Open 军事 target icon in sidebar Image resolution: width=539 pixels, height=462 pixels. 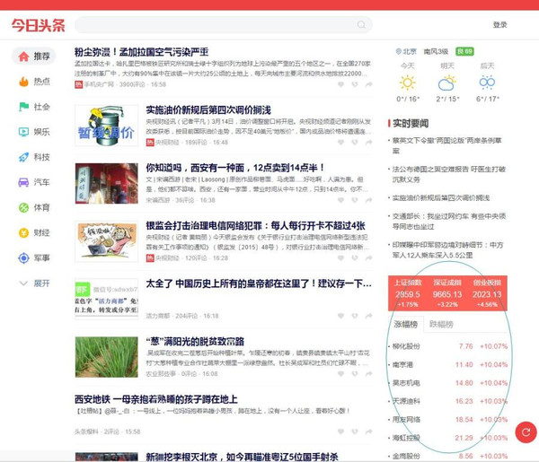tap(23, 257)
